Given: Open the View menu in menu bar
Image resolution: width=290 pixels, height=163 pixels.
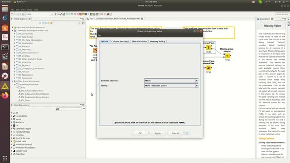Looking at the screenshot, I should (23, 10).
